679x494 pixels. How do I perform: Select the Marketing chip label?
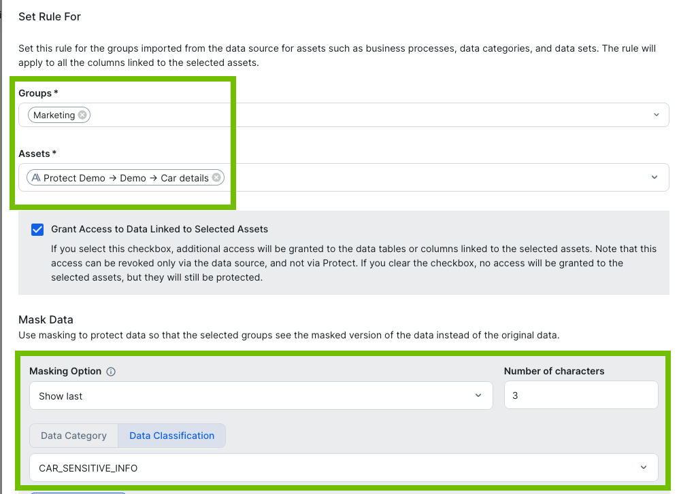tap(56, 114)
